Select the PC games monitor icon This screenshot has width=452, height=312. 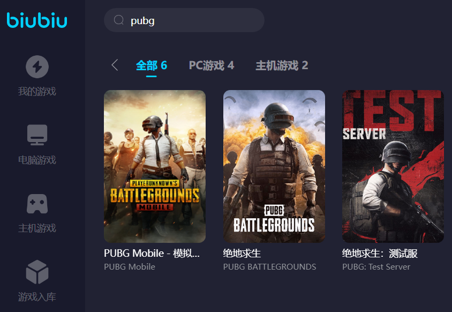[37, 135]
